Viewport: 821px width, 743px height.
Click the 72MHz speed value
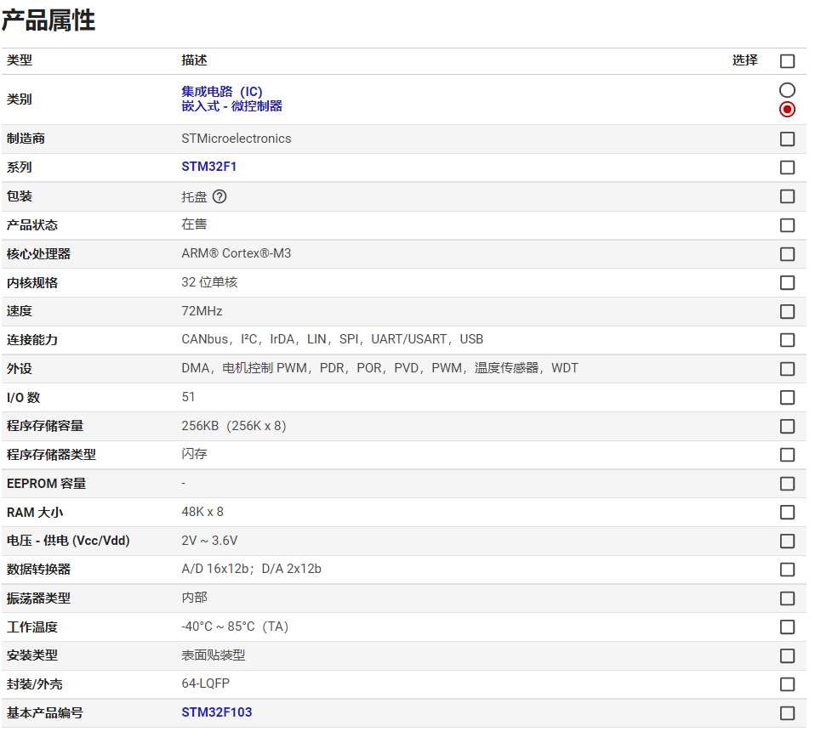pyautogui.click(x=202, y=311)
